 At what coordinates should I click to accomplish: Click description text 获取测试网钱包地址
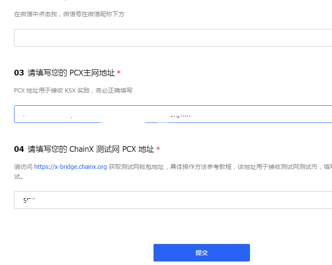click(136, 167)
